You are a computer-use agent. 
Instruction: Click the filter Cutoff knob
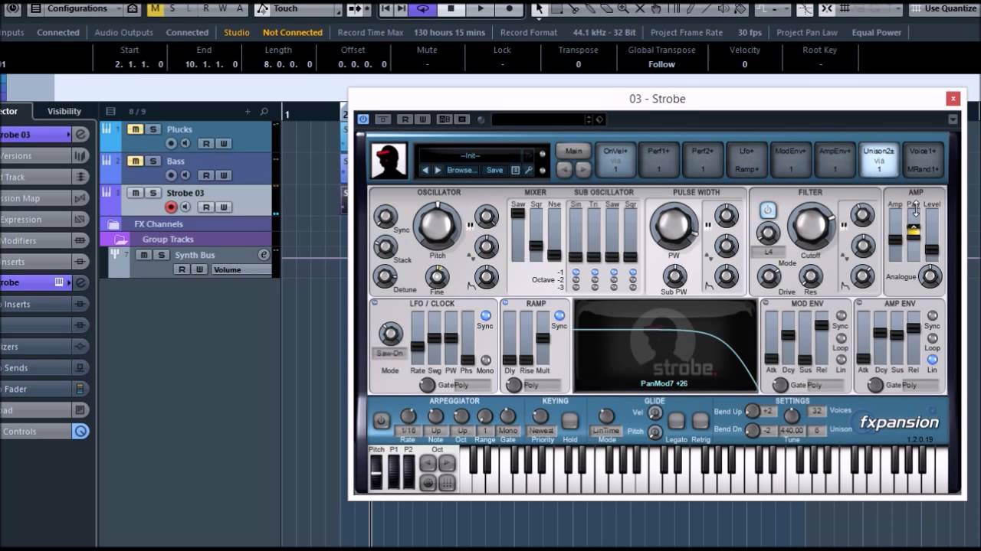(810, 226)
